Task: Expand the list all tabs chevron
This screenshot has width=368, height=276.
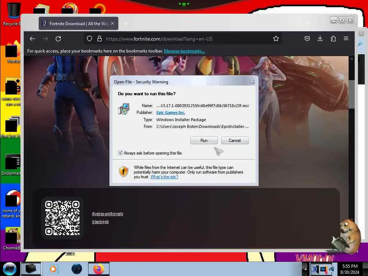Action: [x=308, y=23]
